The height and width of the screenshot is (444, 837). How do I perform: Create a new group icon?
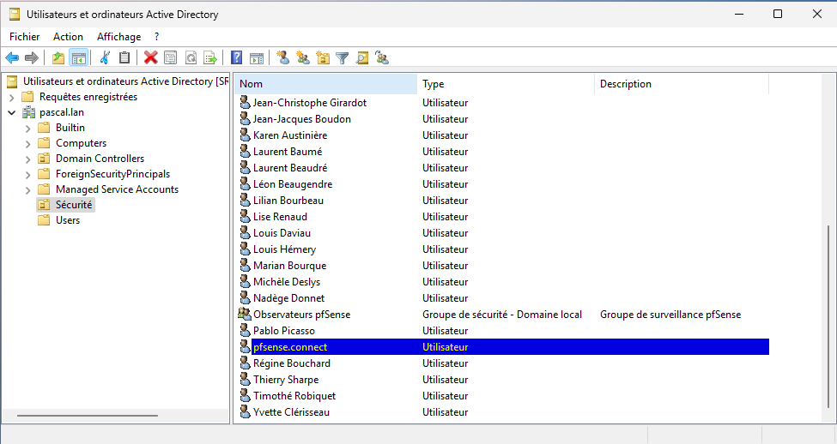303,57
